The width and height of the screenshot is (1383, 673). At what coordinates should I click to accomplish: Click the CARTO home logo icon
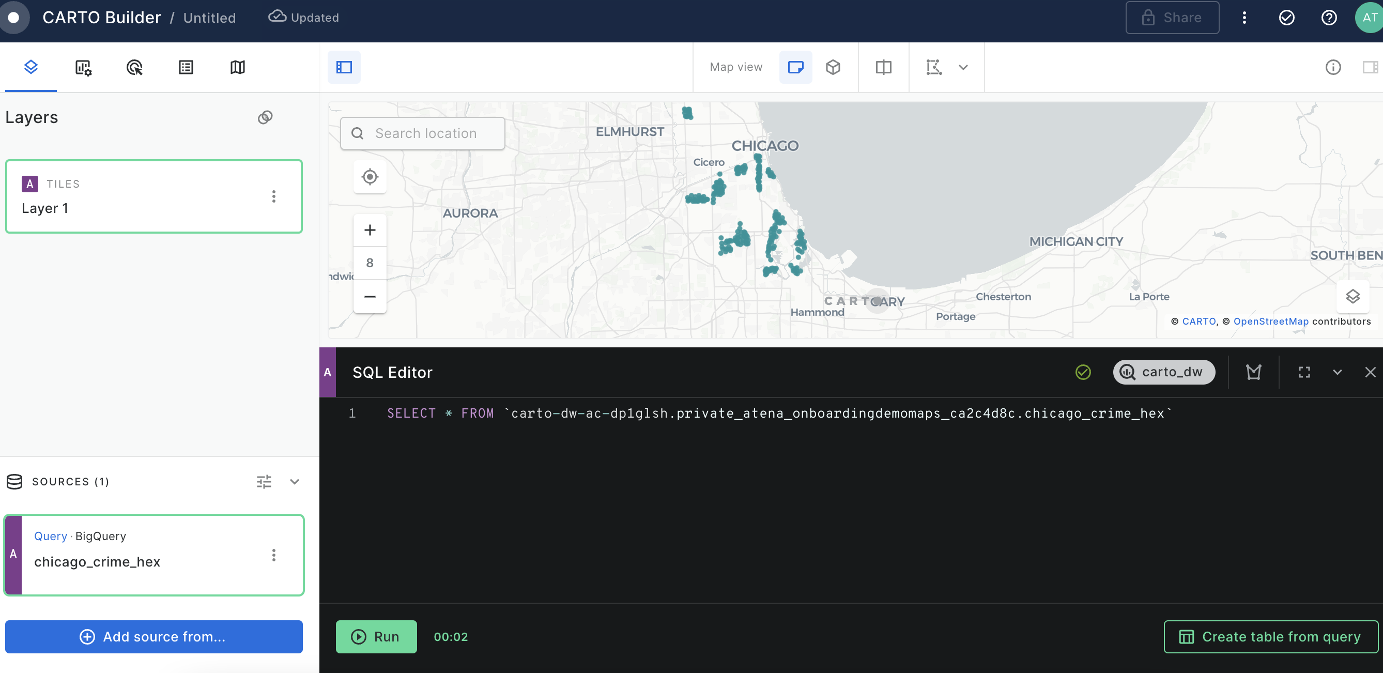click(x=14, y=18)
